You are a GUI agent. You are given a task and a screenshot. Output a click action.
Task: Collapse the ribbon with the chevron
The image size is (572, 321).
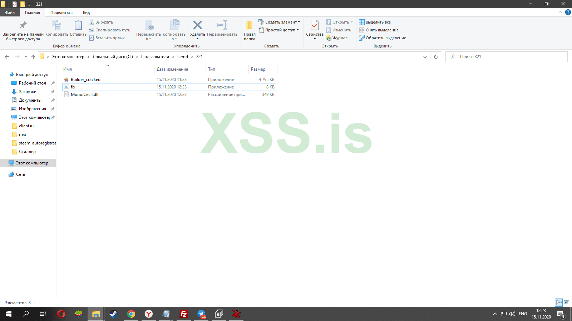(560, 12)
